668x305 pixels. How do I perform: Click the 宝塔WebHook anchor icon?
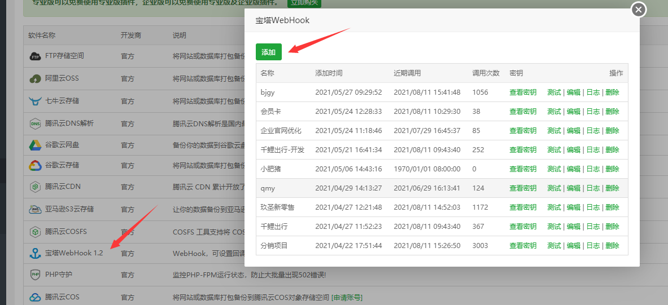pyautogui.click(x=35, y=254)
